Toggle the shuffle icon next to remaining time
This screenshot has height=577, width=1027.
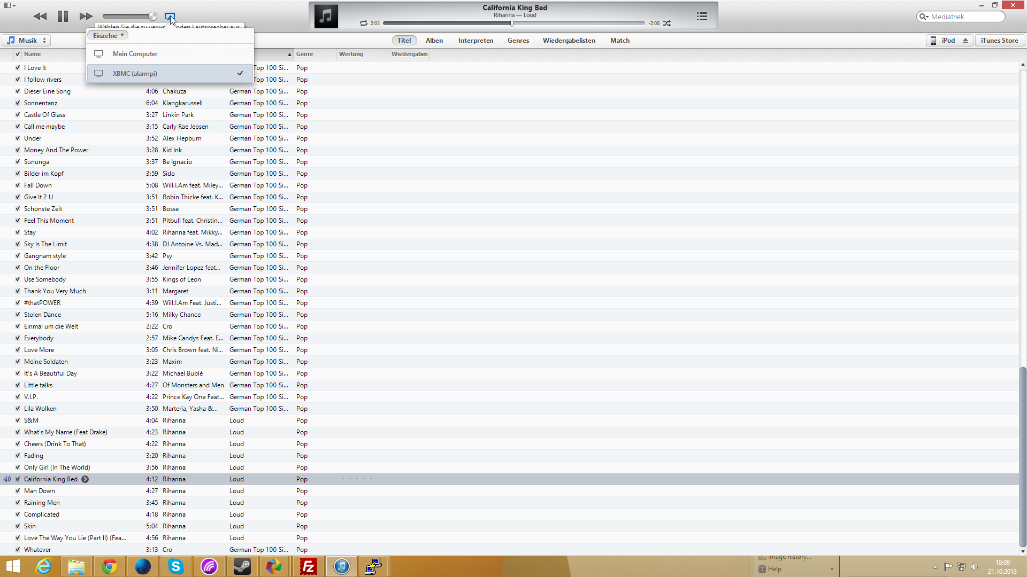pyautogui.click(x=666, y=24)
